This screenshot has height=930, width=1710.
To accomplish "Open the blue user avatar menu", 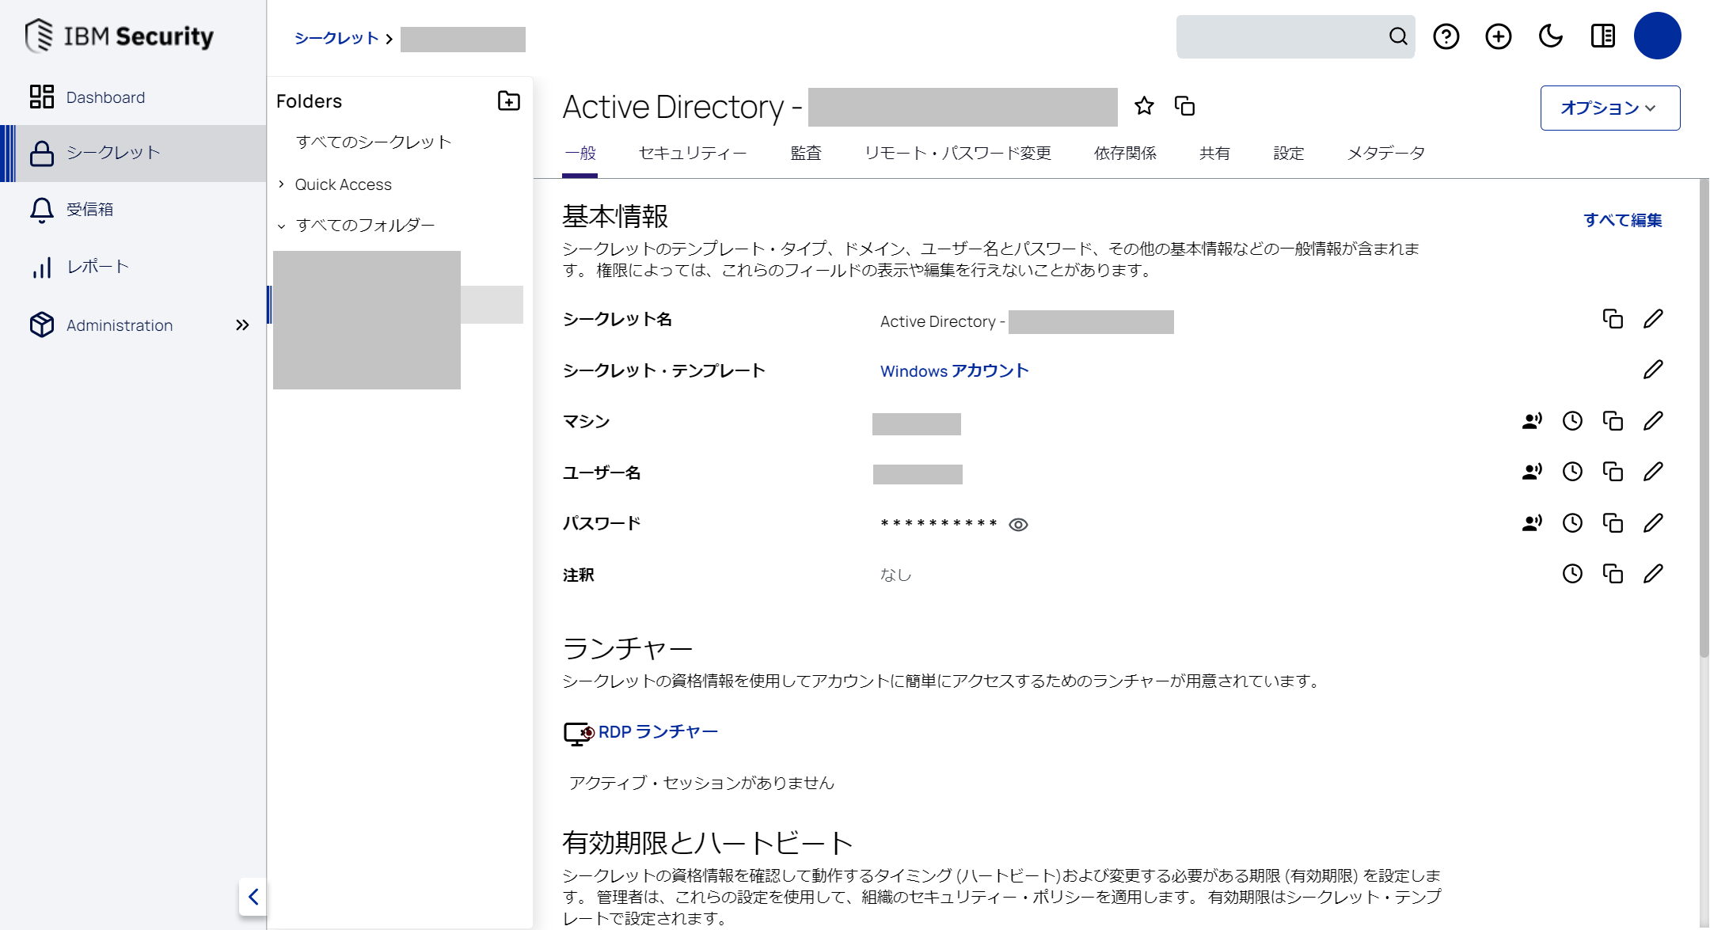I will [x=1658, y=36].
